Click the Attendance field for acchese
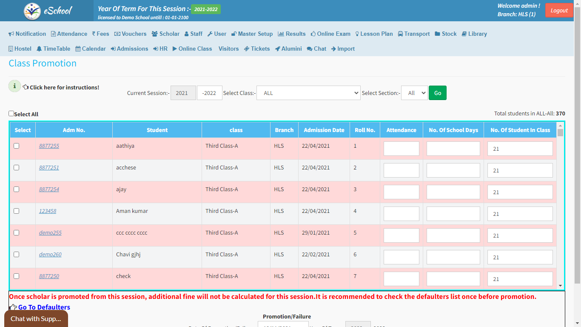This screenshot has height=327, width=581. 401,170
